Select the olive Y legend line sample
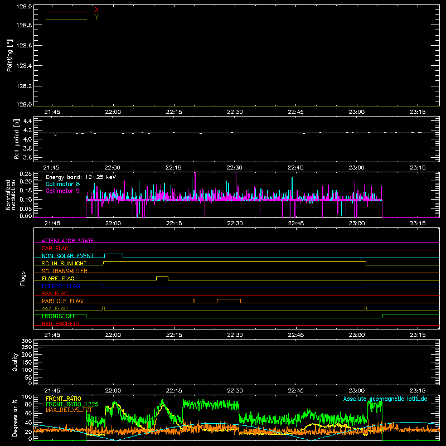Viewport: 446px width, 446px height. 66,19
